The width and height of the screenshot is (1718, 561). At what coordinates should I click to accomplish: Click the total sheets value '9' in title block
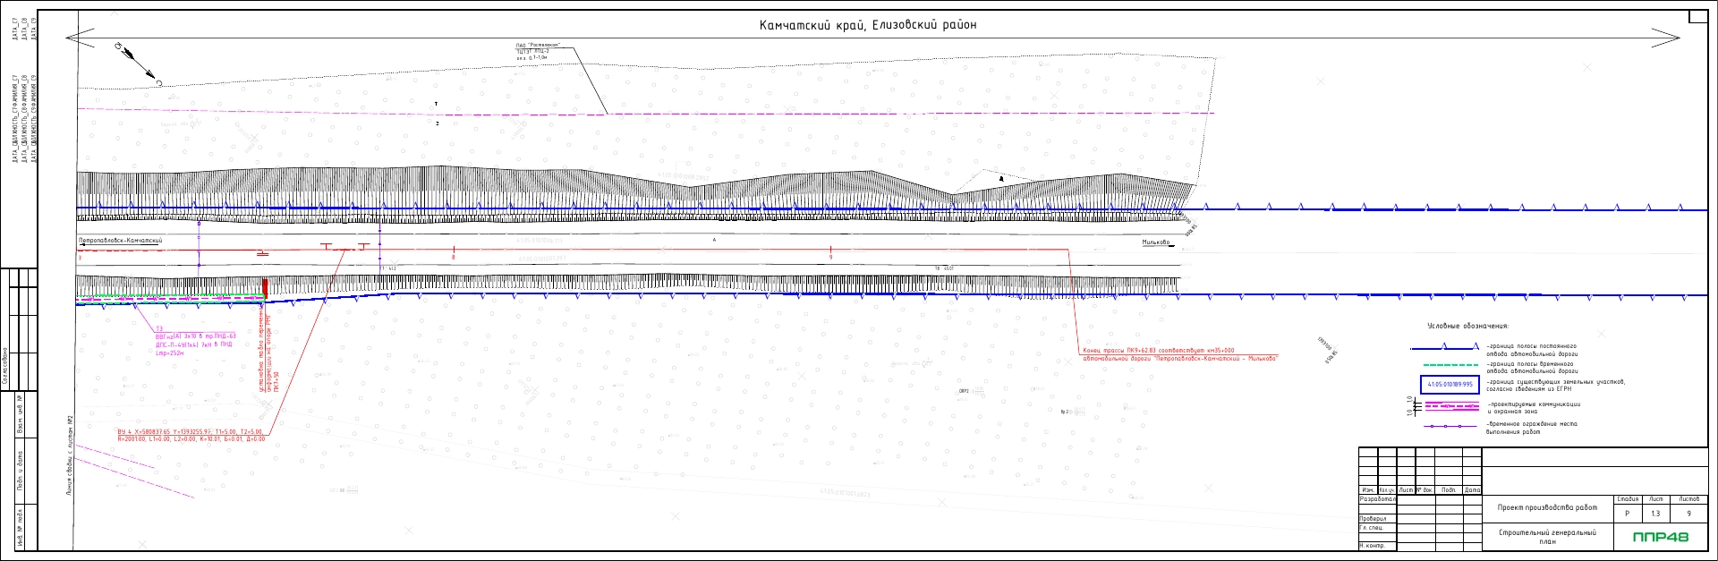tap(1688, 514)
